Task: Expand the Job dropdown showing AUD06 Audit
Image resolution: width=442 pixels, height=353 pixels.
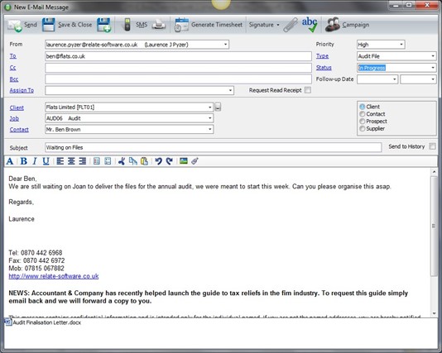Action: tap(209, 118)
